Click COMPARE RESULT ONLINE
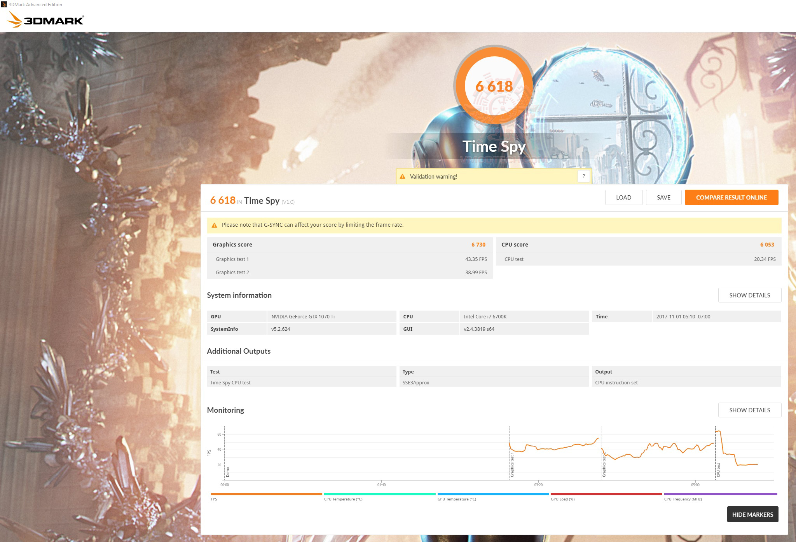 [731, 197]
